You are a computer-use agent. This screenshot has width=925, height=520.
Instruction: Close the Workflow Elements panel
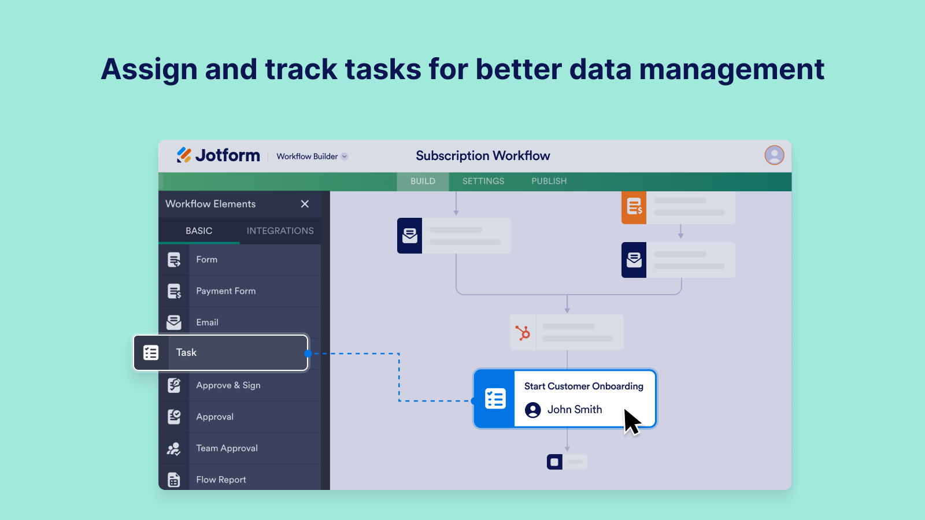[x=305, y=203]
